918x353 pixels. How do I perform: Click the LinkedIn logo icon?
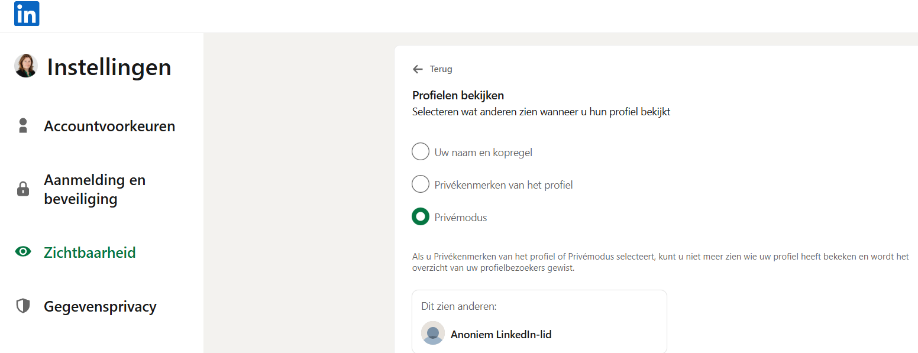click(x=27, y=14)
